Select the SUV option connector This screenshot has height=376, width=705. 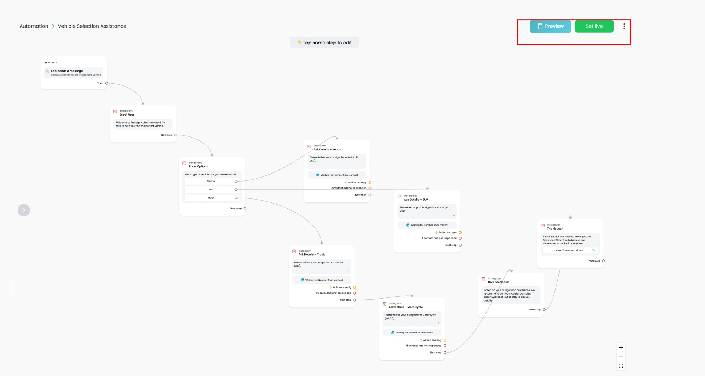236,190
